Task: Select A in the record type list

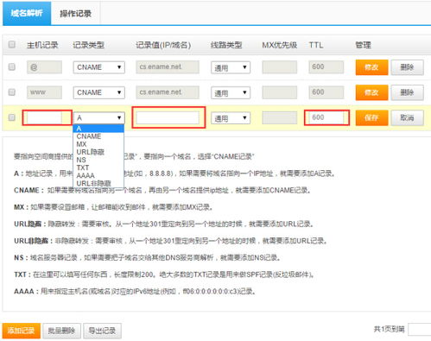Action: pyautogui.click(x=98, y=129)
